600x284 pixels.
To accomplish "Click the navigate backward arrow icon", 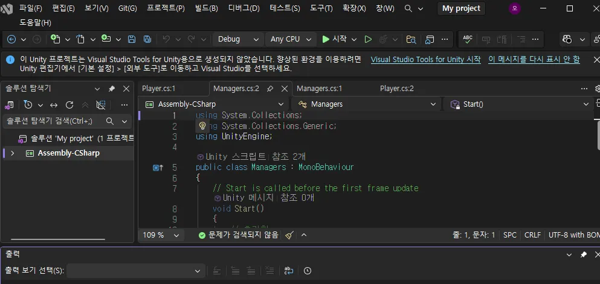I will click(x=11, y=39).
